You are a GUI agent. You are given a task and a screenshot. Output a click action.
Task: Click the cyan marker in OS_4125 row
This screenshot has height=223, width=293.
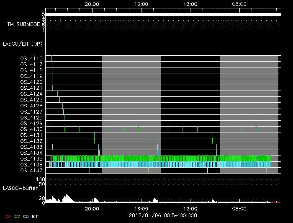point(60,100)
